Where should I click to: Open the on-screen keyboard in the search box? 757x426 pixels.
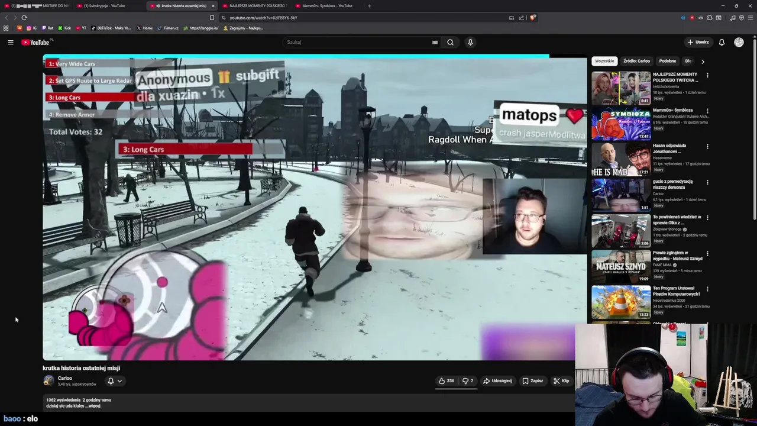435,42
